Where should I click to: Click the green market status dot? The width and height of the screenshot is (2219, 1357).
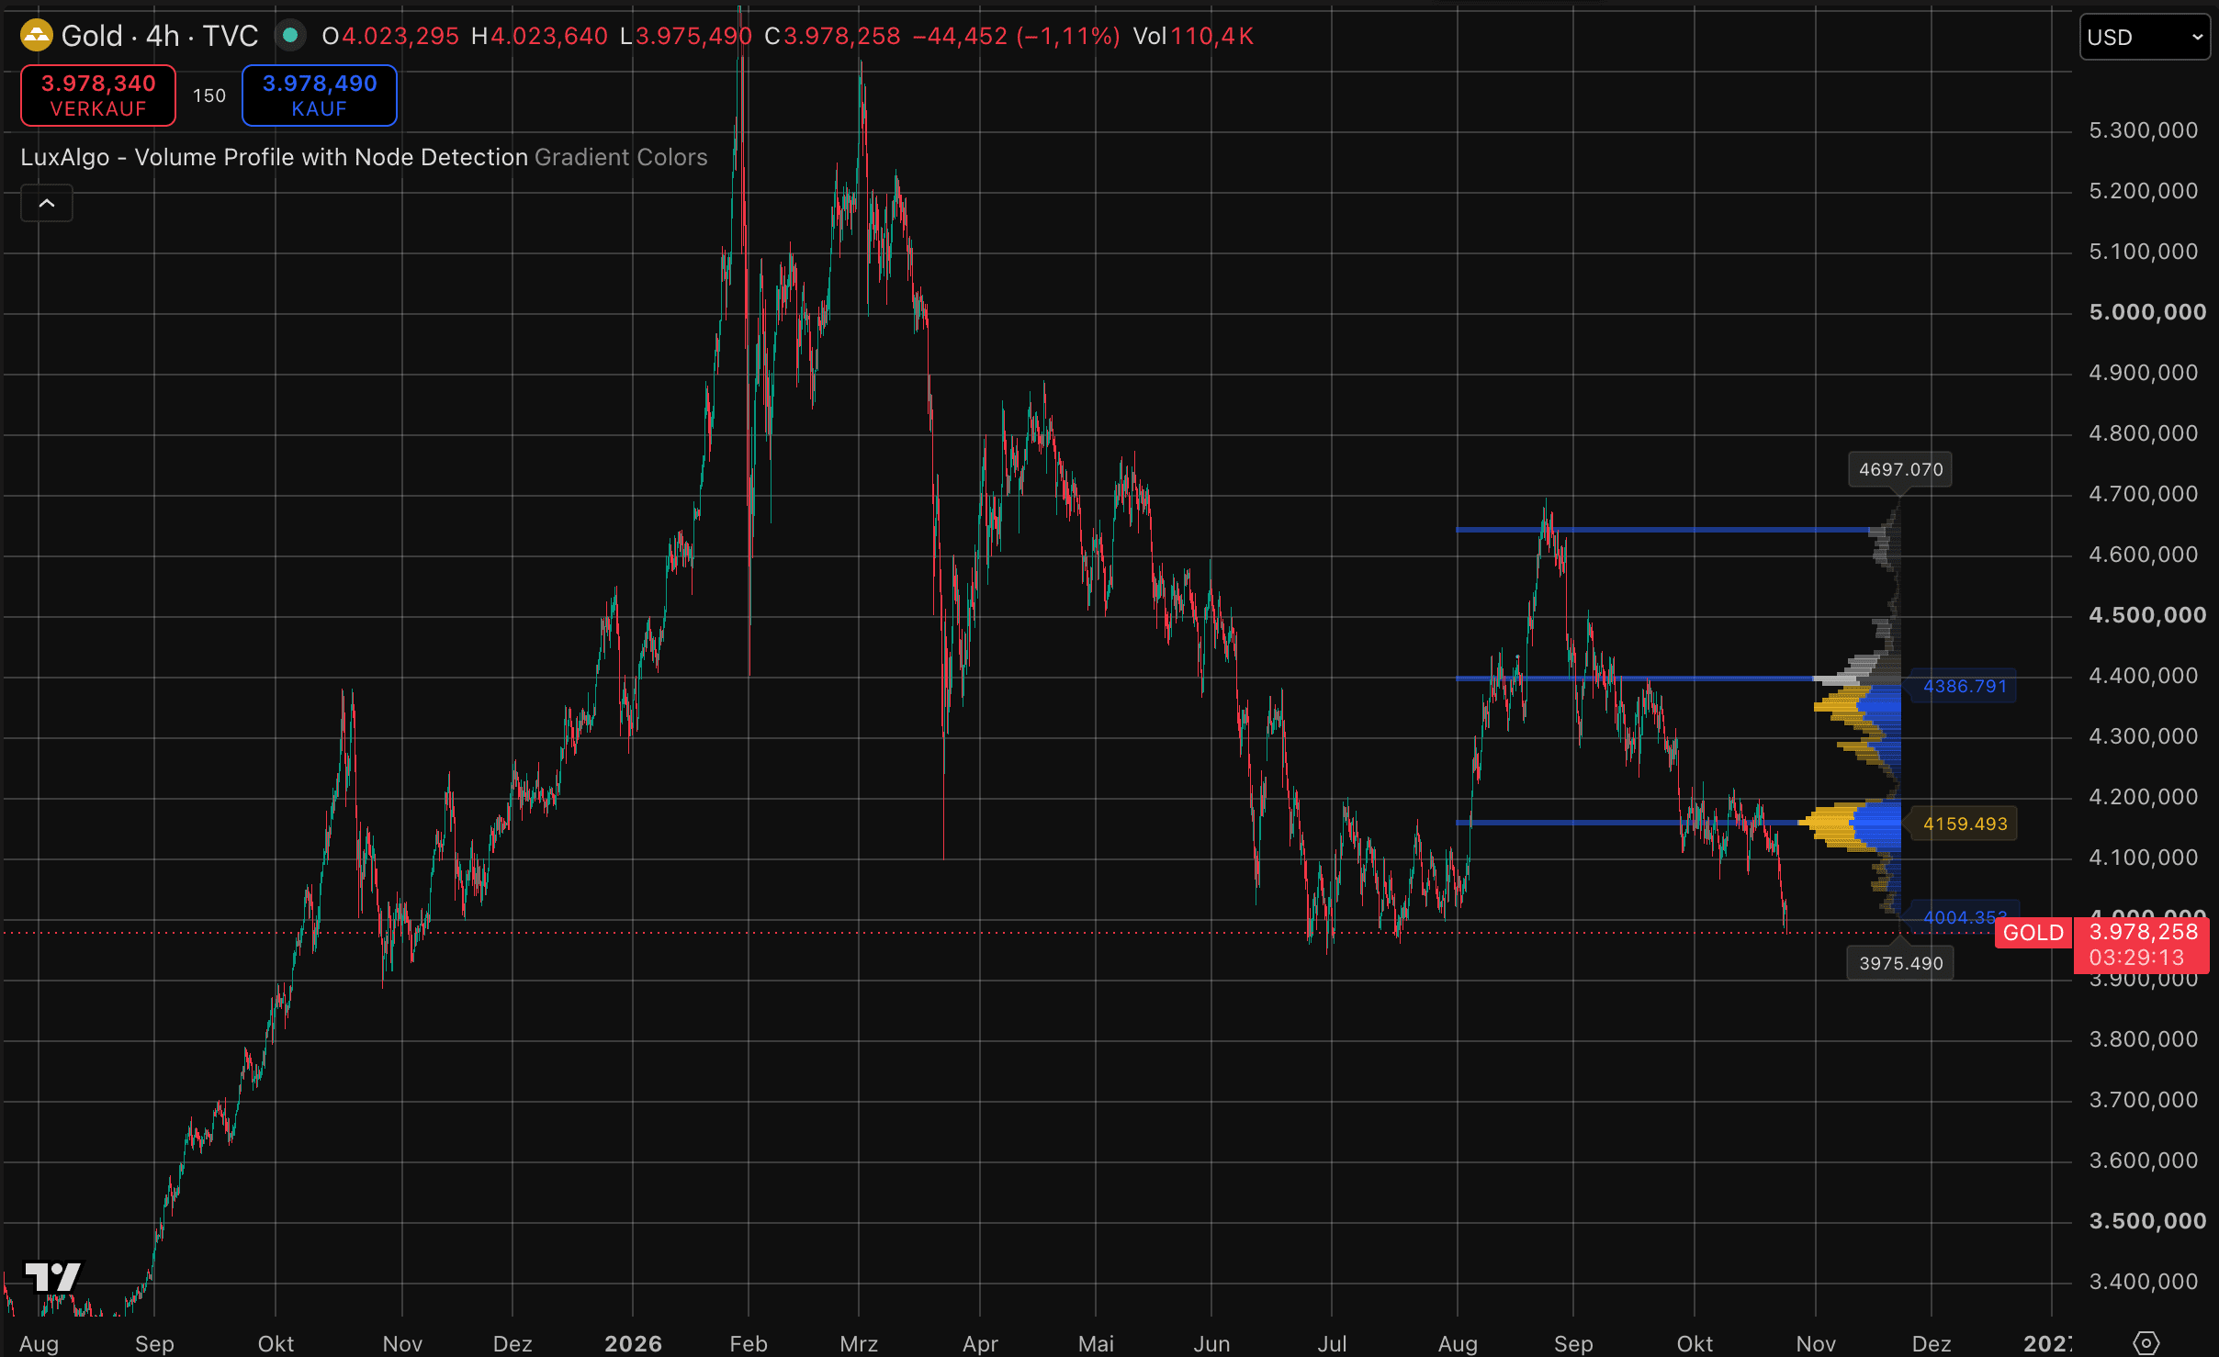point(290,36)
